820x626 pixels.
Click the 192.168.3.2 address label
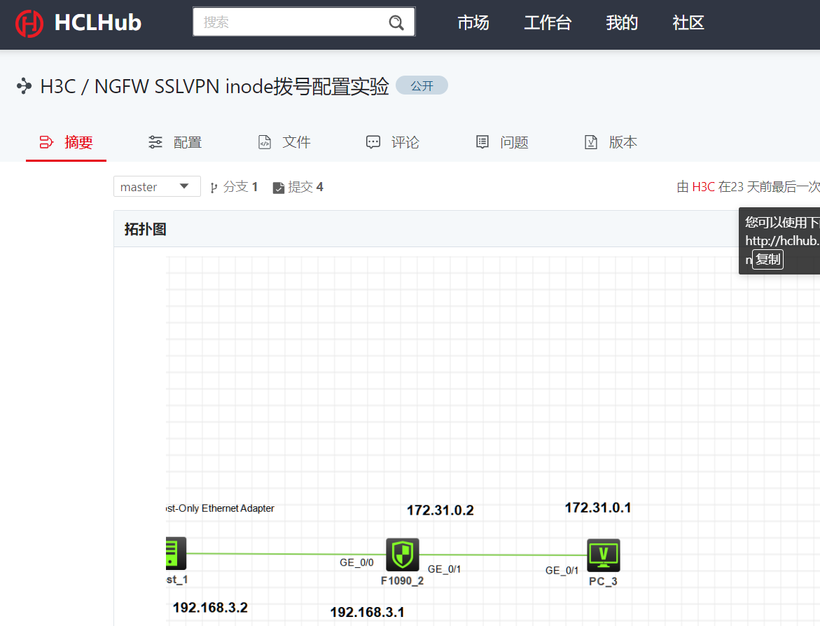pyautogui.click(x=210, y=608)
